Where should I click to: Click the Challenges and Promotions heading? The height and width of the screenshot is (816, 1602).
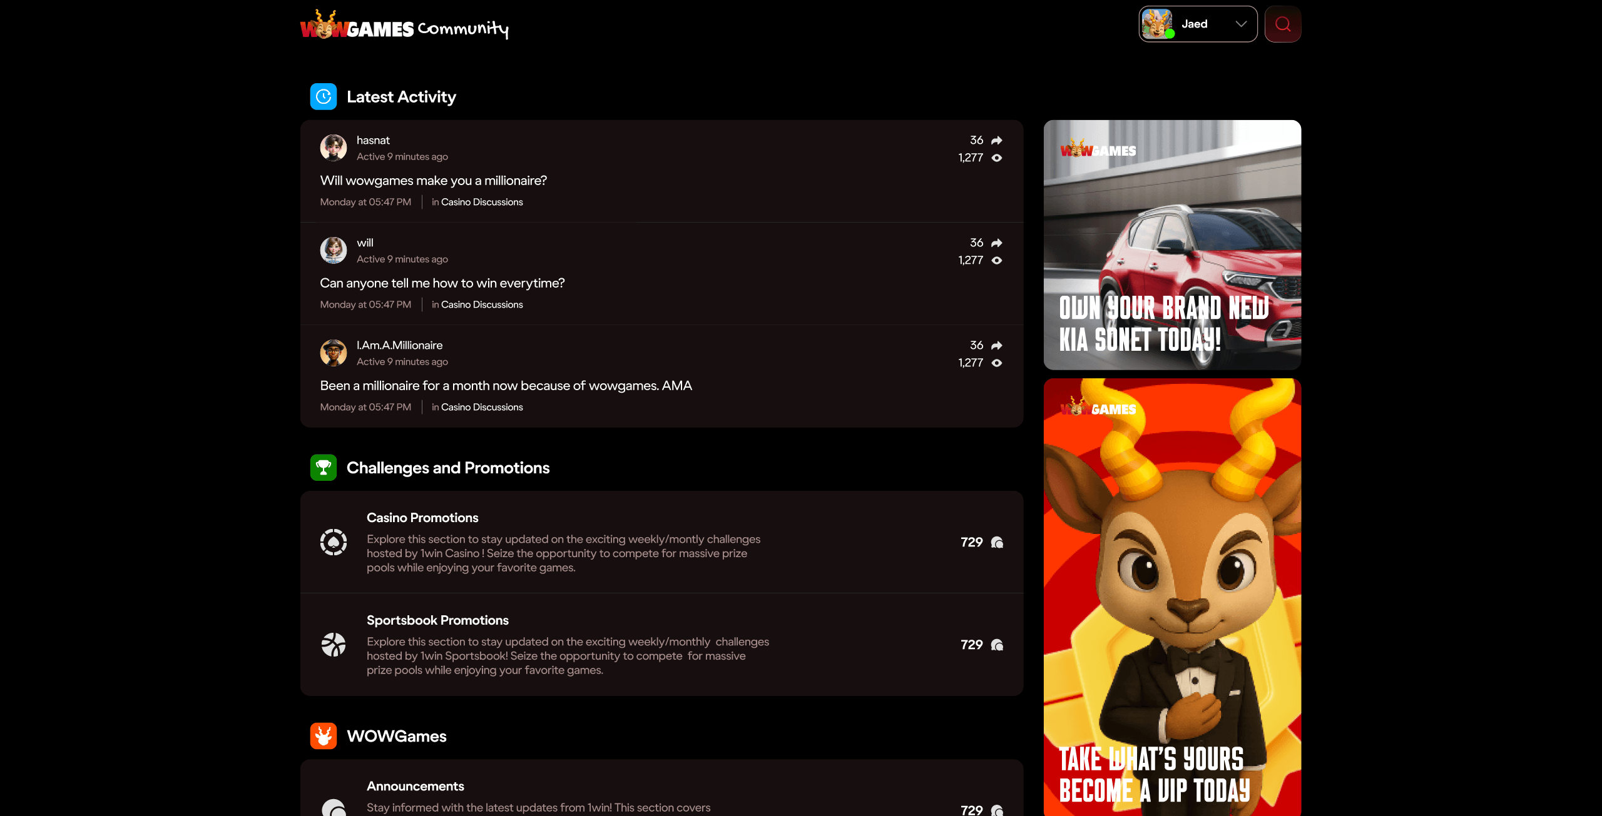tap(448, 468)
